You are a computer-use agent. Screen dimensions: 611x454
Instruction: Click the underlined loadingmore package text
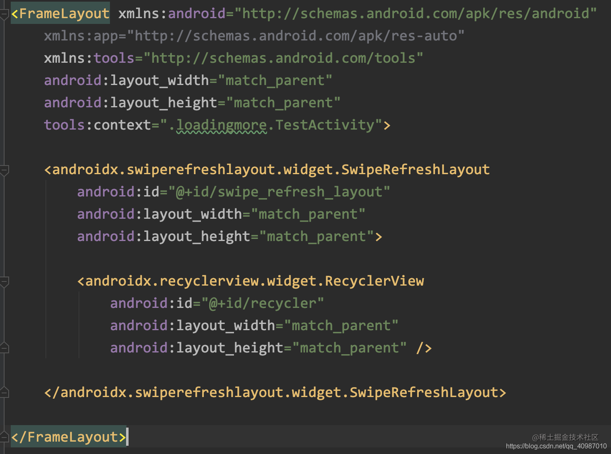222,125
